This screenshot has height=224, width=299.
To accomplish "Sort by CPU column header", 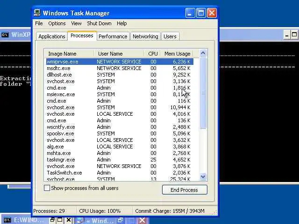I will [x=152, y=54].
